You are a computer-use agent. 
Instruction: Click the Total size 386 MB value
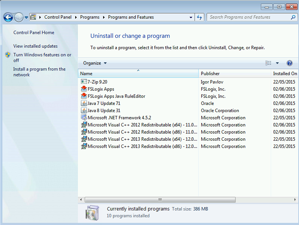(200, 209)
